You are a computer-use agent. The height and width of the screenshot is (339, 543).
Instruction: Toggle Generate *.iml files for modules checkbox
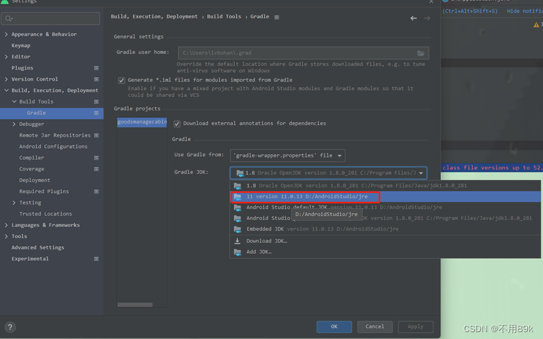(121, 80)
